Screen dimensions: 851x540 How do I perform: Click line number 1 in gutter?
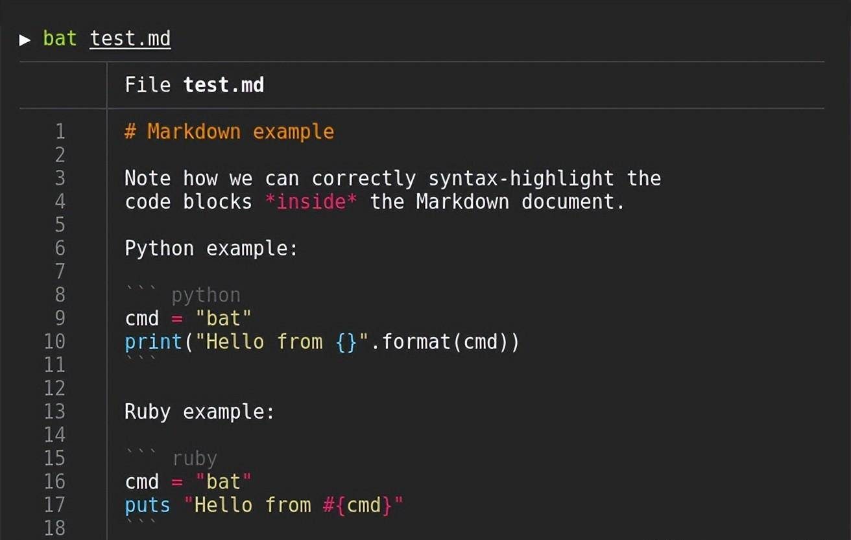click(x=60, y=132)
